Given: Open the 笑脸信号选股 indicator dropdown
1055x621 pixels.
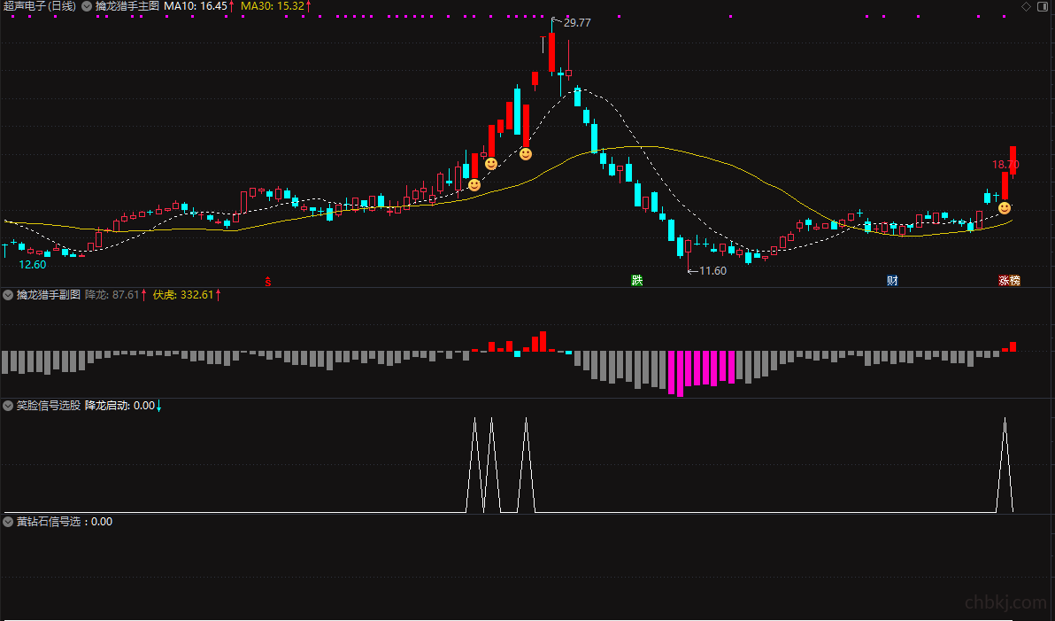Looking at the screenshot, I should pos(8,406).
